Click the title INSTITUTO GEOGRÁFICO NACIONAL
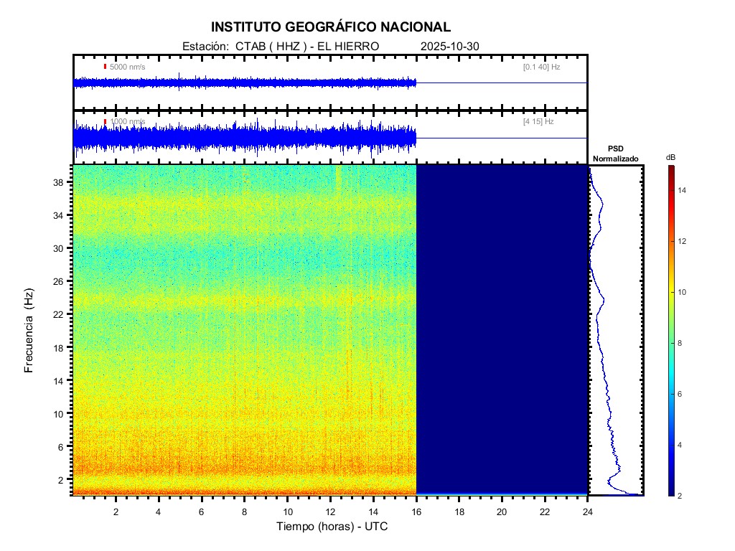The height and width of the screenshot is (551, 735). pyautogui.click(x=331, y=27)
